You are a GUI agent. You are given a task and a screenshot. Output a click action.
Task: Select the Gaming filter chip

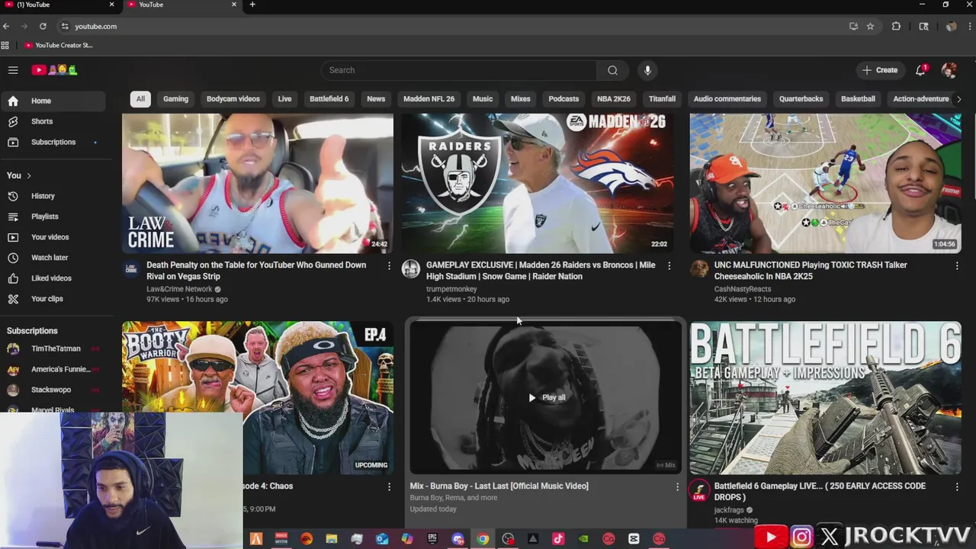[175, 98]
